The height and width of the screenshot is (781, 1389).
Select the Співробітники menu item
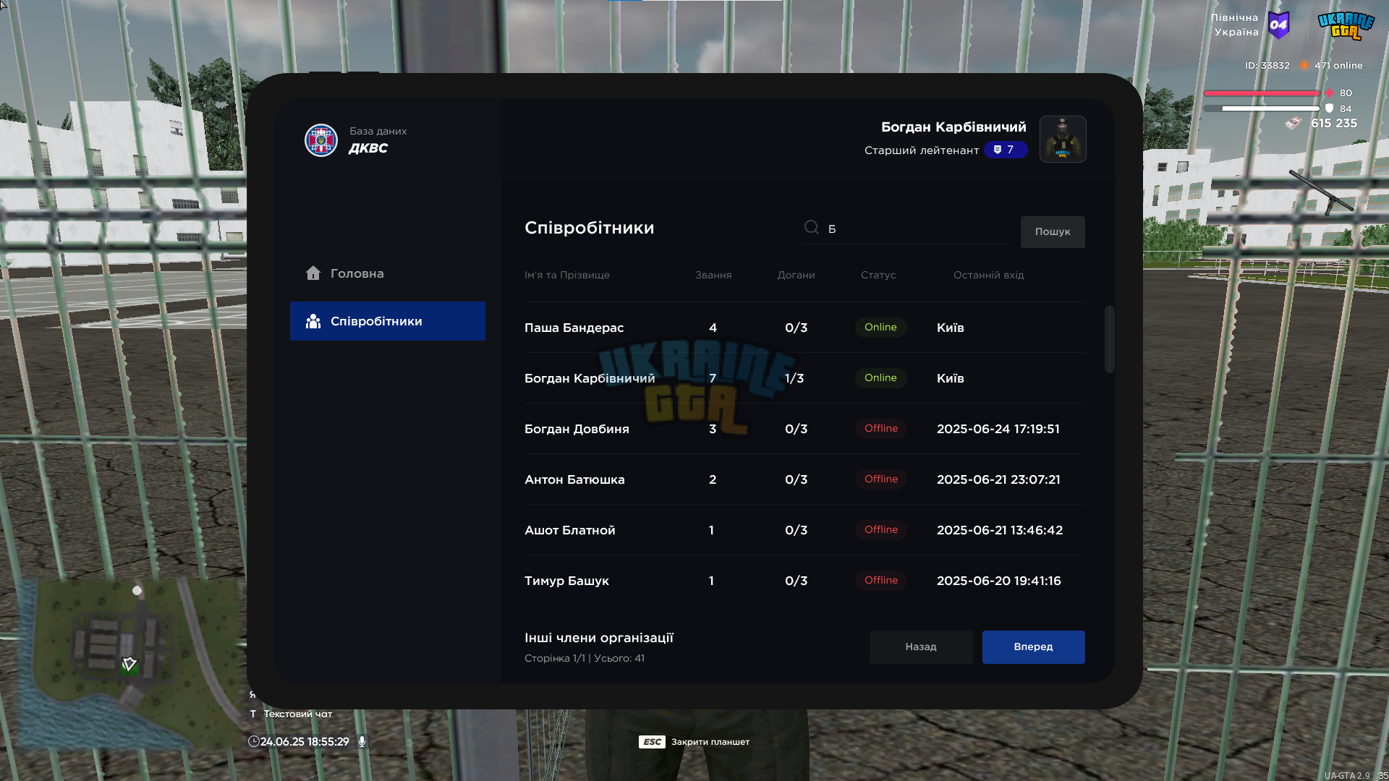388,321
